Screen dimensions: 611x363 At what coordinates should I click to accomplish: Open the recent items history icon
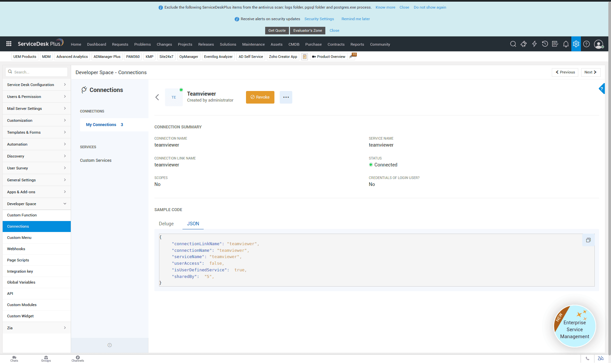tap(545, 44)
